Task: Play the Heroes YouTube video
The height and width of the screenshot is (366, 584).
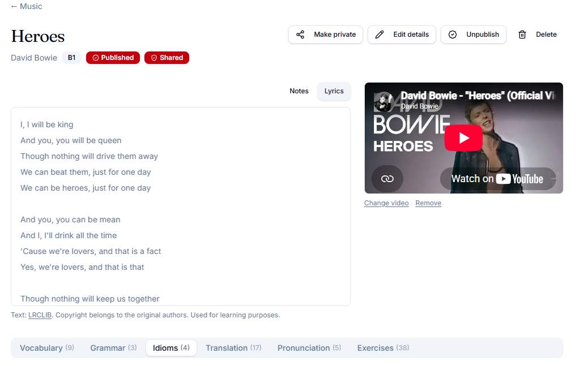Action: pos(463,138)
